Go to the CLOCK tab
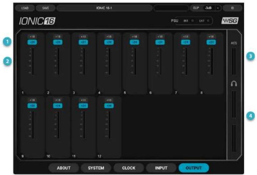The height and width of the screenshot is (175, 257). coord(128,168)
